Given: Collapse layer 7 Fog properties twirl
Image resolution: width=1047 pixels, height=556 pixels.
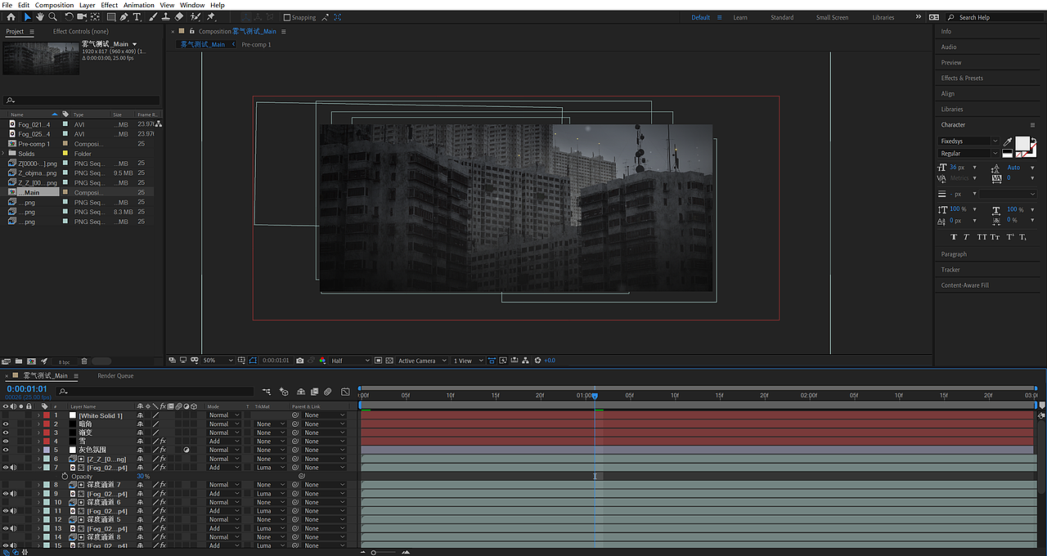Looking at the screenshot, I should point(38,468).
